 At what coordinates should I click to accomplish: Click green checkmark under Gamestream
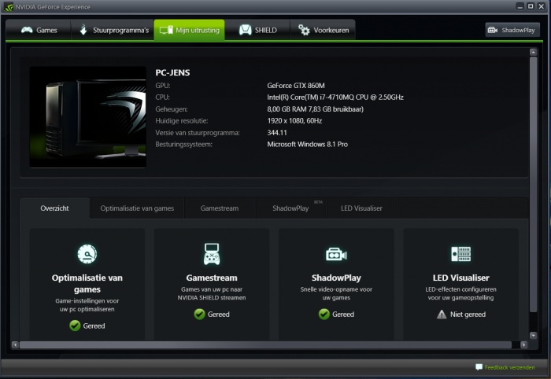click(200, 314)
